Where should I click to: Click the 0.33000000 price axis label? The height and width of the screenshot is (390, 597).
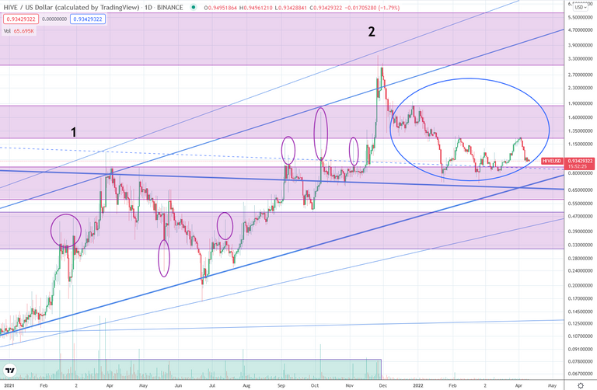[580, 245]
